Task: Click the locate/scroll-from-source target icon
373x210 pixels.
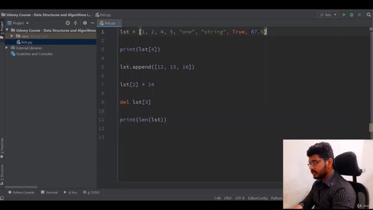Action: coord(68,23)
